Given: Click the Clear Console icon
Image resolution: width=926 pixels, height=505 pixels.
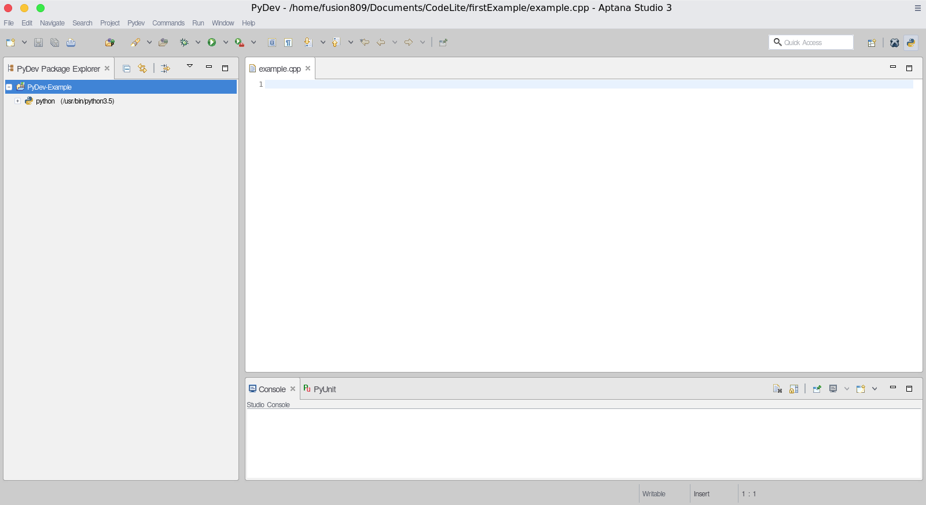Looking at the screenshot, I should coord(777,389).
